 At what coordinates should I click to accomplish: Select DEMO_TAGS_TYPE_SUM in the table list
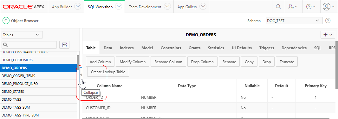38,115
